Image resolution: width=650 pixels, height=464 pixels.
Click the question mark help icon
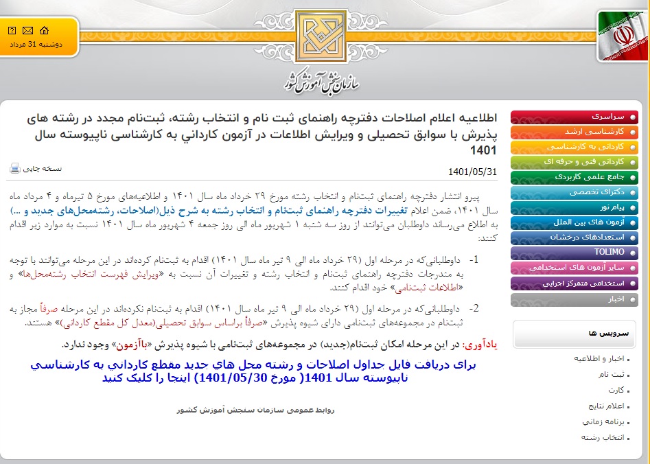12,30
